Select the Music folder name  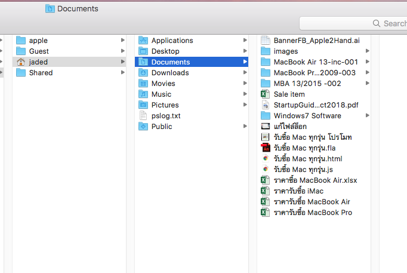162,94
